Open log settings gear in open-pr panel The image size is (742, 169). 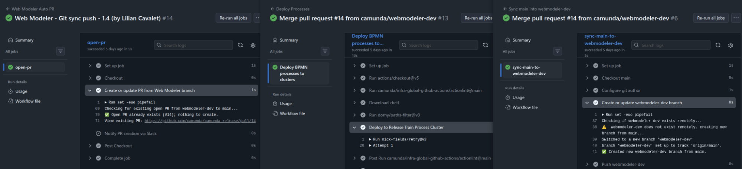pos(253,45)
